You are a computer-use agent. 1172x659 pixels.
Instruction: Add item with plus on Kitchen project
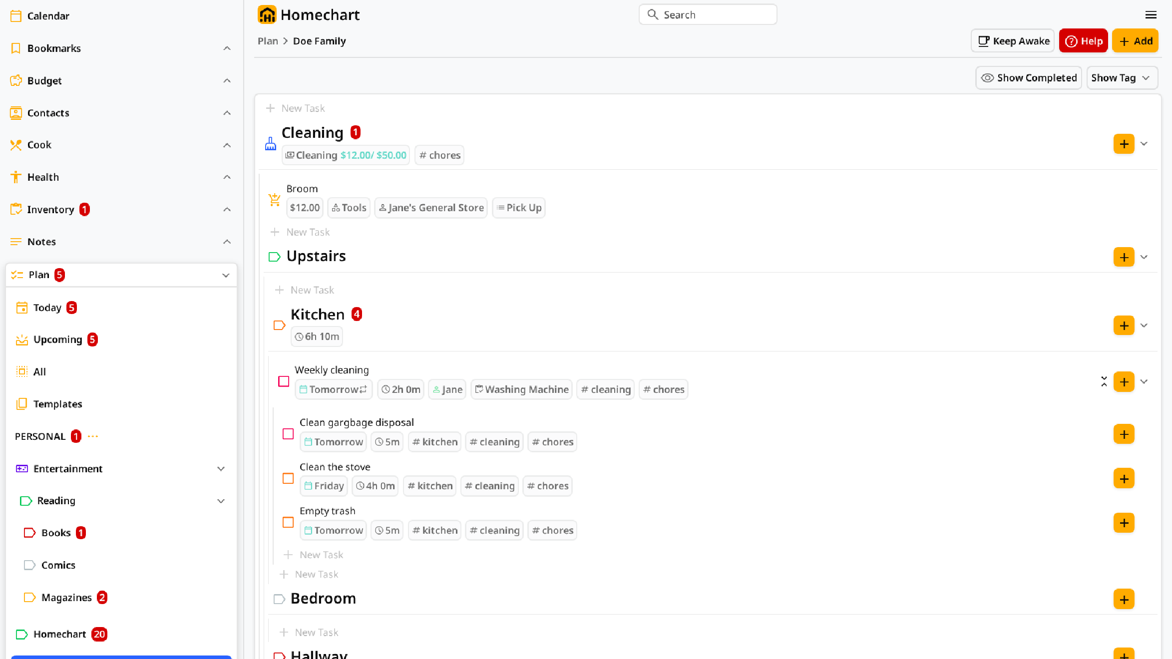(x=1124, y=326)
